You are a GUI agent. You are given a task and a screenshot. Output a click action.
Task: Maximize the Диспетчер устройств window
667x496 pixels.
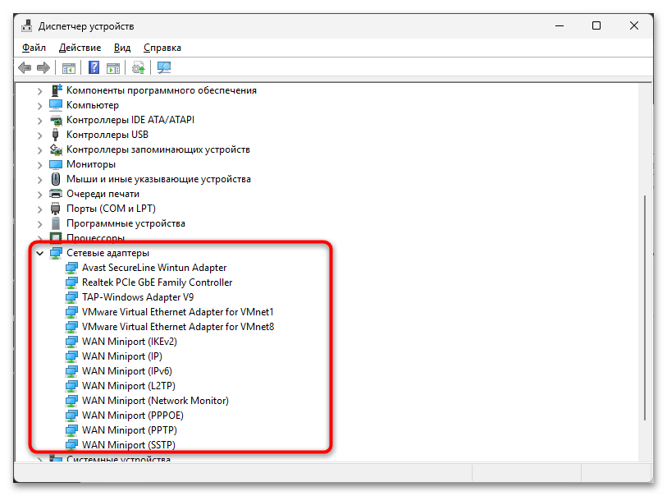pyautogui.click(x=596, y=25)
